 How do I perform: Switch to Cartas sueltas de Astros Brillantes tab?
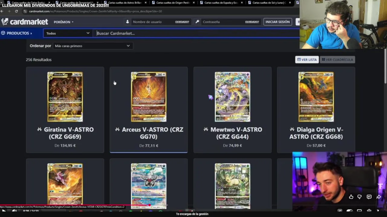125,3
